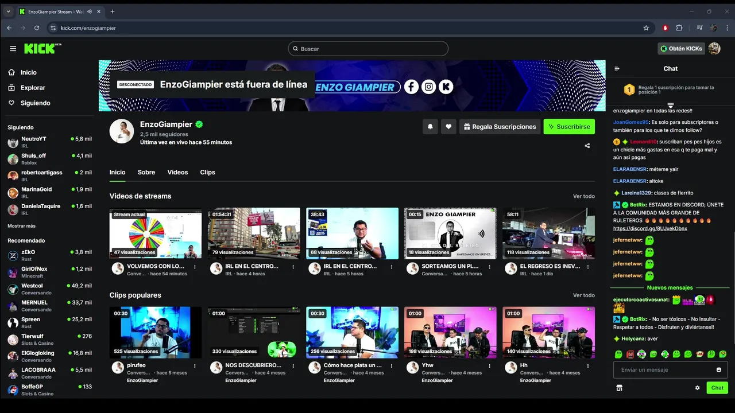Open options menu for Cómo hace plata clip

pyautogui.click(x=391, y=365)
